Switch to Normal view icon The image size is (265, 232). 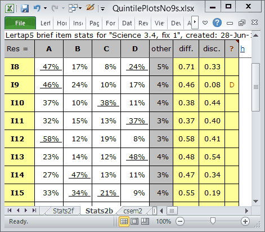(124, 221)
